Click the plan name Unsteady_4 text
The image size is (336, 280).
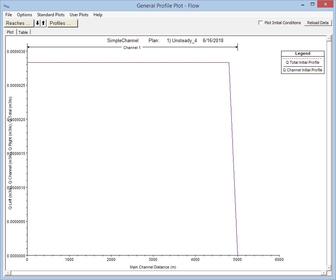click(x=184, y=41)
